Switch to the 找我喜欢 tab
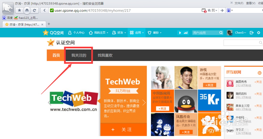This screenshot has height=139, width=263. coord(105,55)
